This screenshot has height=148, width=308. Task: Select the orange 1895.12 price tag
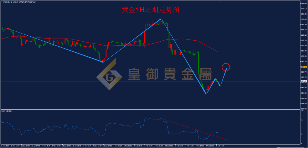[x=304, y=67]
